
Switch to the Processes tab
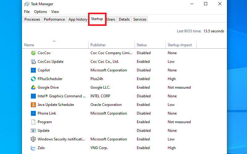pos(32,19)
